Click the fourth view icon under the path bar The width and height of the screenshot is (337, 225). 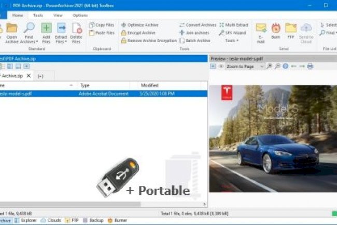(x=26, y=67)
